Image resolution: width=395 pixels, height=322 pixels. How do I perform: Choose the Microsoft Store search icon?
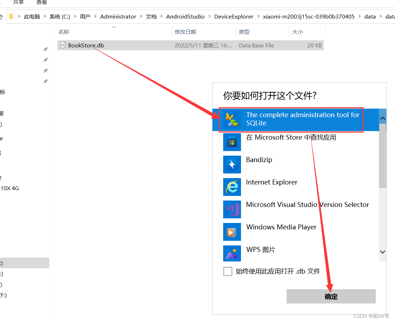tap(232, 142)
